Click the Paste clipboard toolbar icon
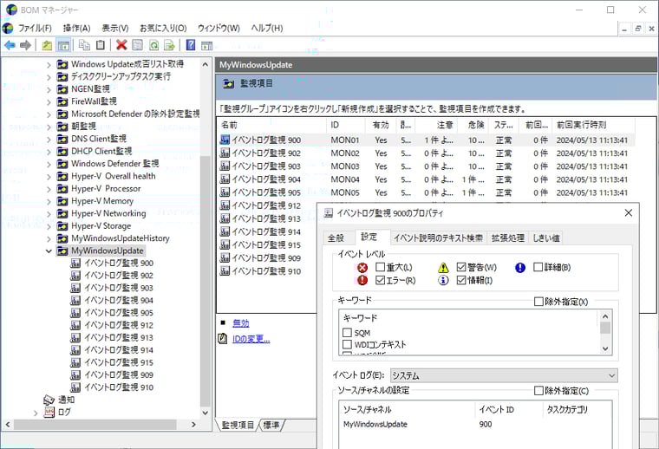659x449 pixels. pyautogui.click(x=101, y=45)
